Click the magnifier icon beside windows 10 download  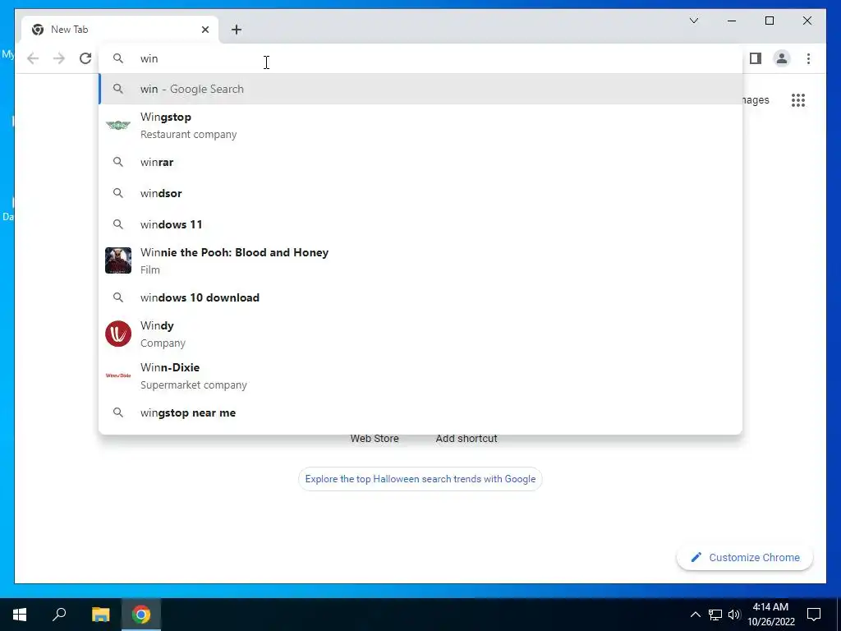[x=118, y=297]
